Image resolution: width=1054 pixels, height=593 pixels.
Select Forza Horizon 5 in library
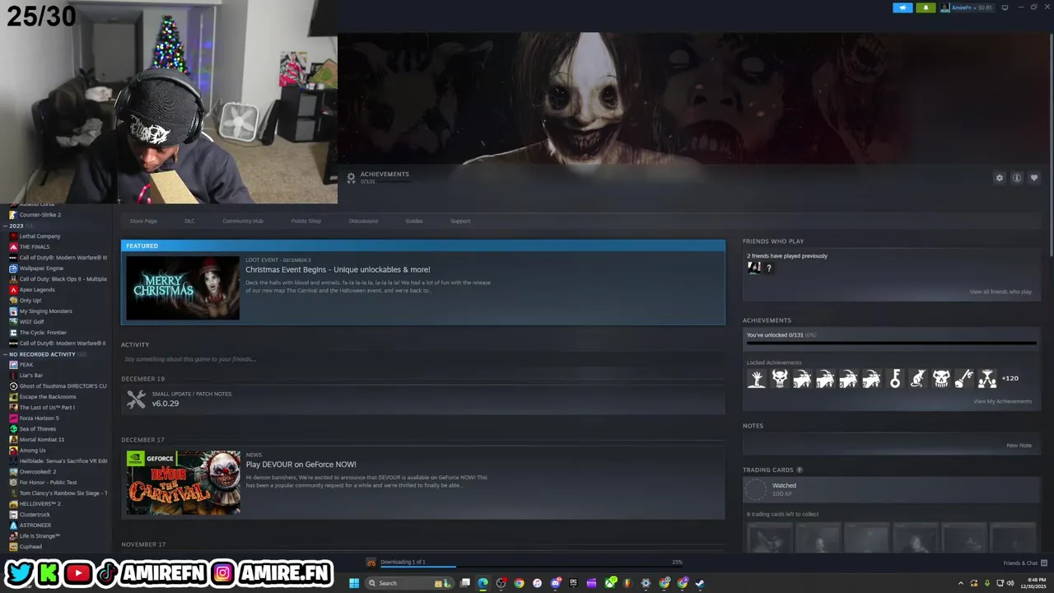(40, 418)
